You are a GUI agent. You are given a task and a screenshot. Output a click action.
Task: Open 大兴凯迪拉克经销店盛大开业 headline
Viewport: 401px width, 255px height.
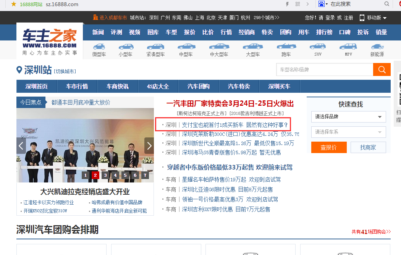[85, 192]
